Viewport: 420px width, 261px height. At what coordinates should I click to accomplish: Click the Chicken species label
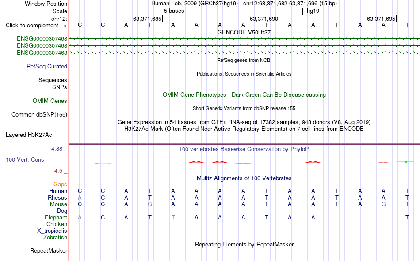pos(57,224)
